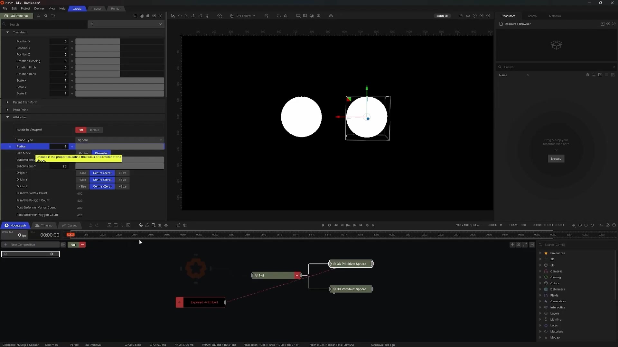Set Origin Z to -Size
This screenshot has height=347, width=618.
[x=83, y=187]
